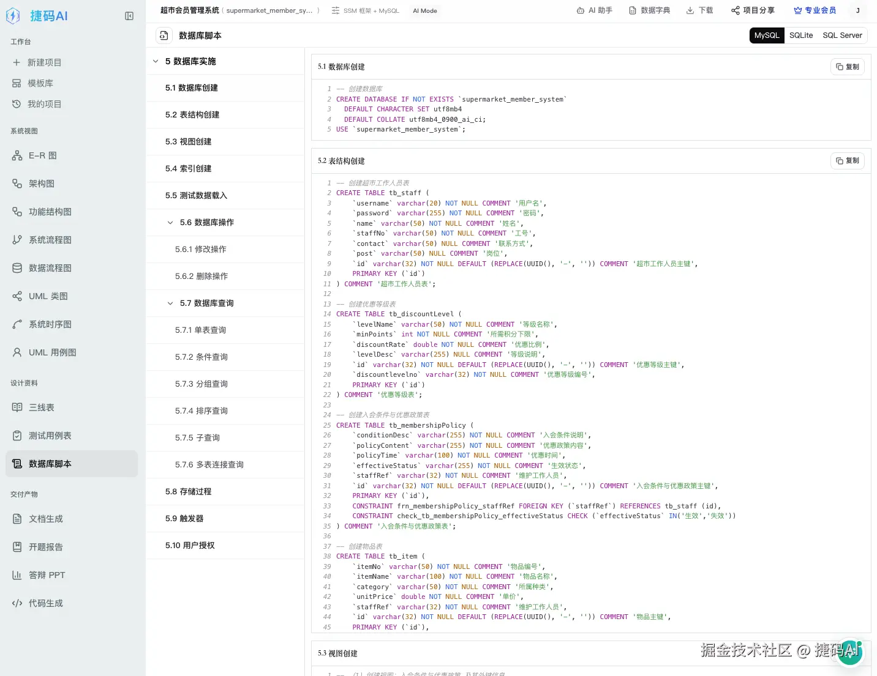
Task: Select 5.8 存储过程 outline item
Action: (225, 492)
